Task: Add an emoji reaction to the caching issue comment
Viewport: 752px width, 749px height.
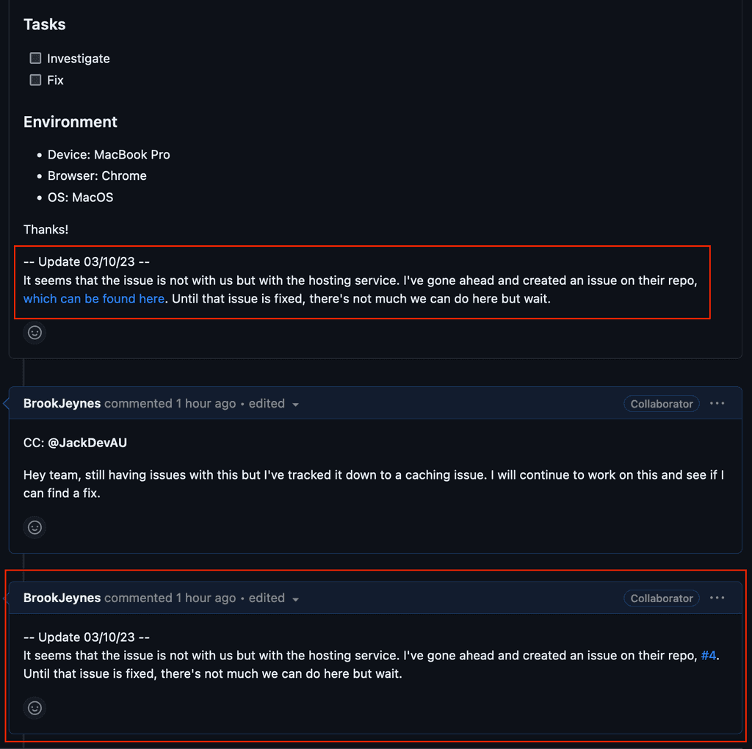Action: 35,527
